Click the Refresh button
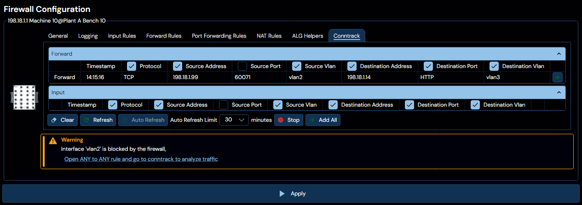The image size is (582, 205). tap(98, 120)
